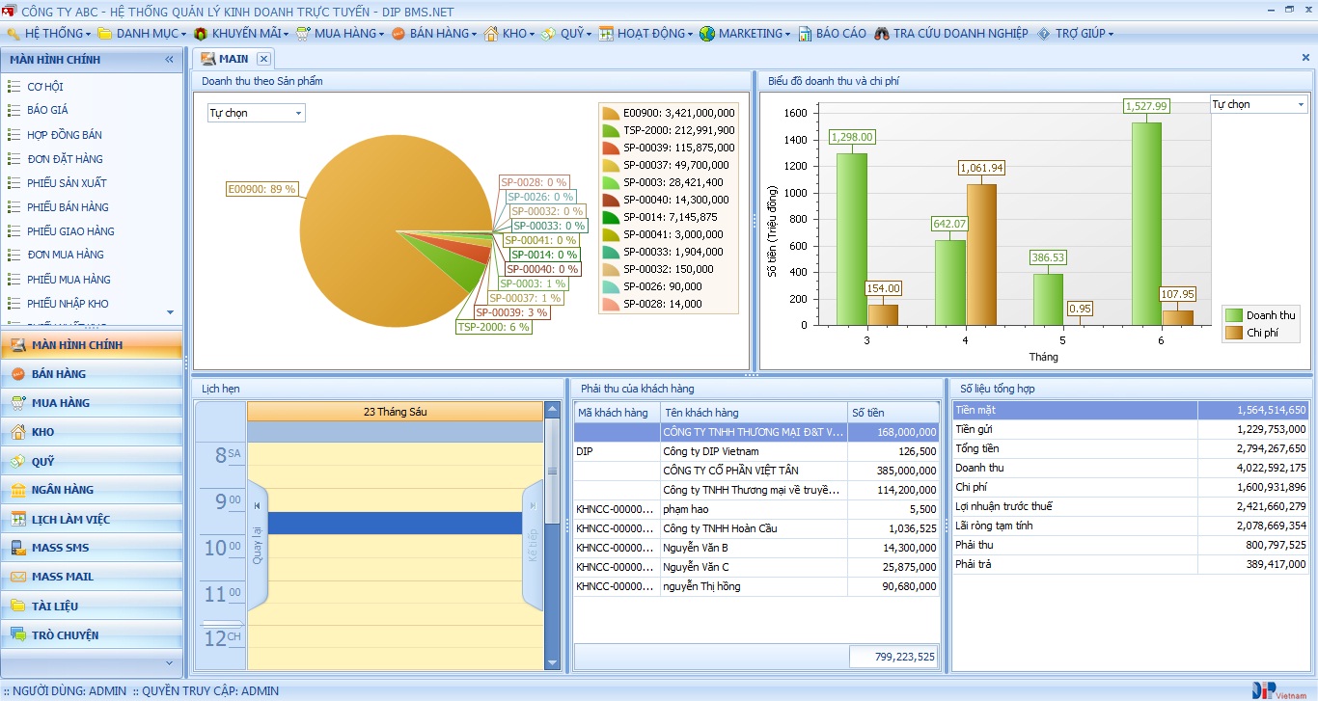Select the Doanh thu summary row
The image size is (1318, 701).
(x=1131, y=468)
